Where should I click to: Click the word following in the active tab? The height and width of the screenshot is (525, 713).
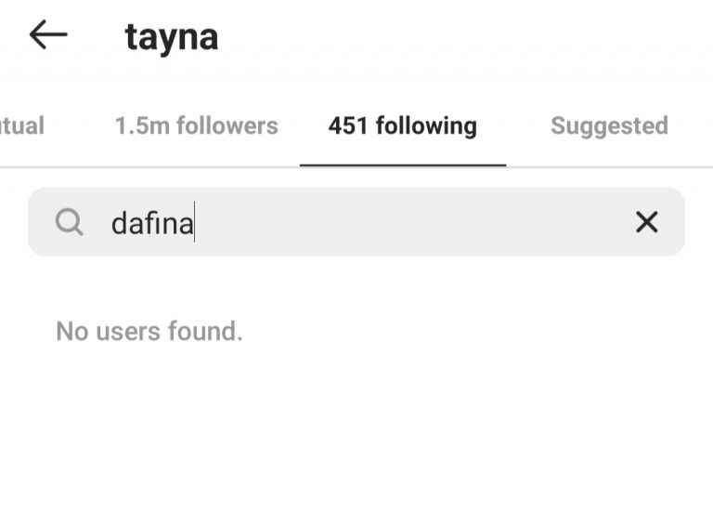[426, 126]
